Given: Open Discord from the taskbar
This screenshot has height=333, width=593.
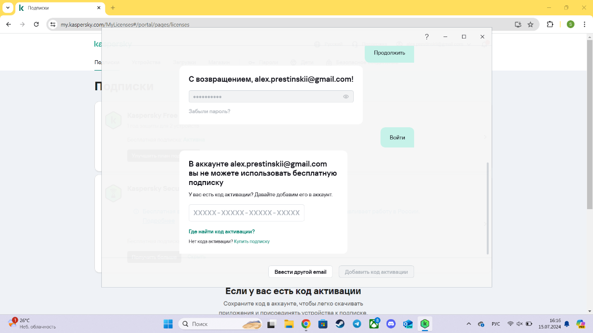Looking at the screenshot, I should point(391,324).
